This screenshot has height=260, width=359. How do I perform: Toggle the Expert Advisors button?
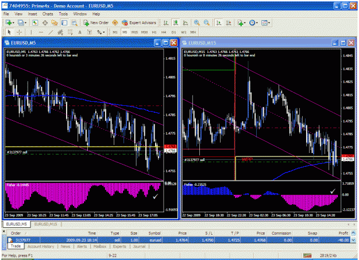pyautogui.click(x=139, y=22)
